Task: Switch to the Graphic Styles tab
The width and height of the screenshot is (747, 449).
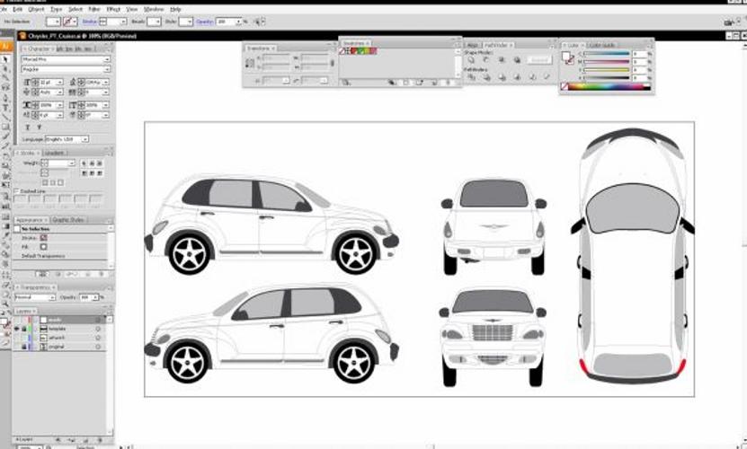Action: tap(68, 220)
